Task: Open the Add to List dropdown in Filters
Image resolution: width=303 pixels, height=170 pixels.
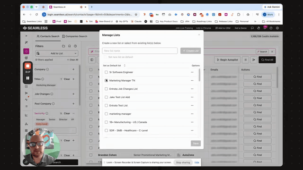Action: [x=57, y=53]
